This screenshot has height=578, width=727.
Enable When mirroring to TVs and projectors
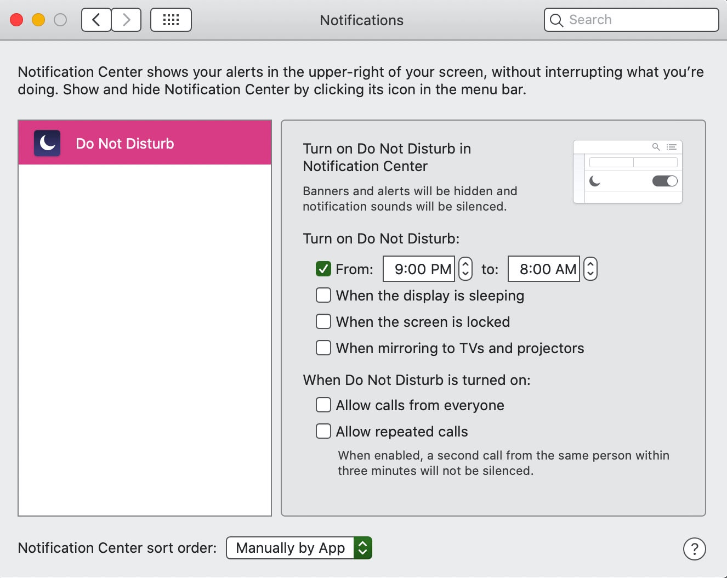323,348
